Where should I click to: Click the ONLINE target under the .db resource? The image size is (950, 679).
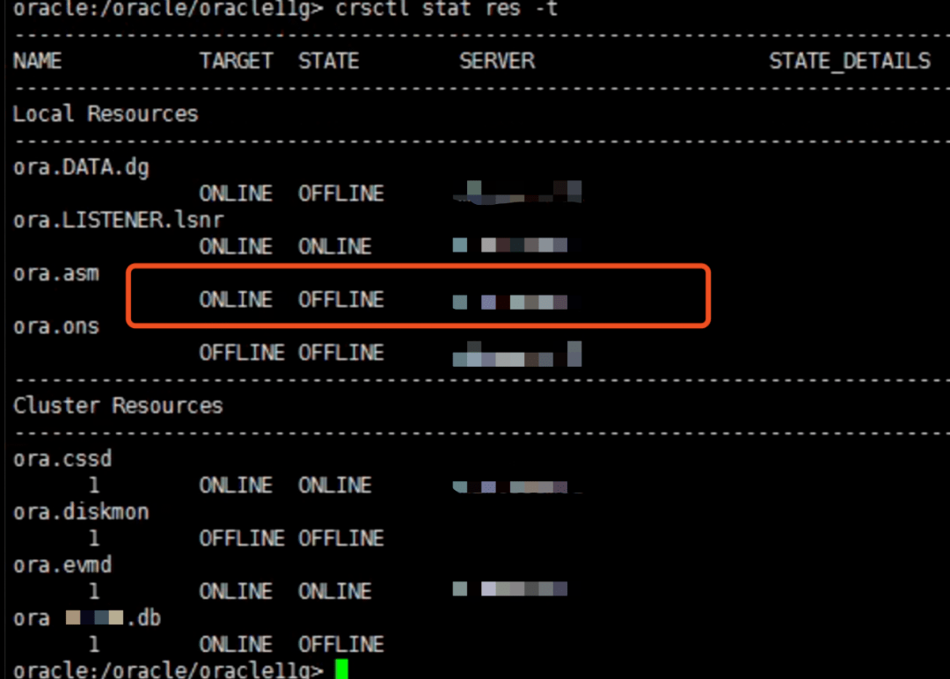236,645
